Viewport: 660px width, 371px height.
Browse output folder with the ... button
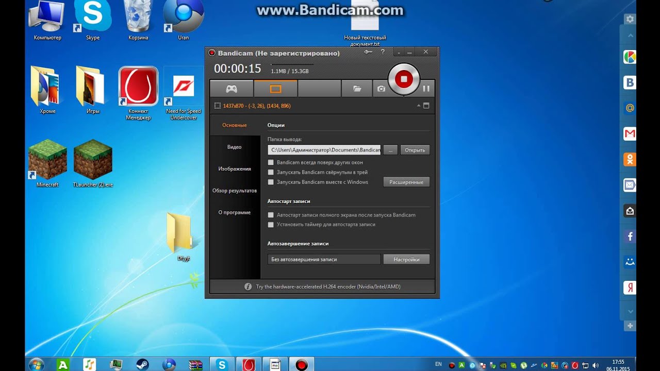(390, 150)
